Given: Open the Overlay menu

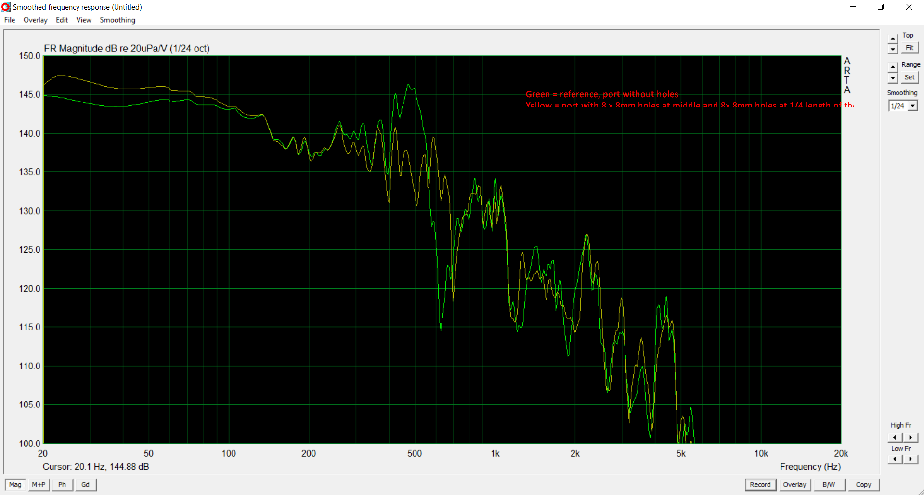Looking at the screenshot, I should (x=36, y=20).
